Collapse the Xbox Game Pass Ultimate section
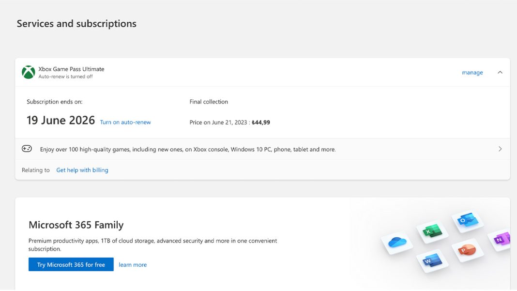The width and height of the screenshot is (517, 291). [x=500, y=73]
